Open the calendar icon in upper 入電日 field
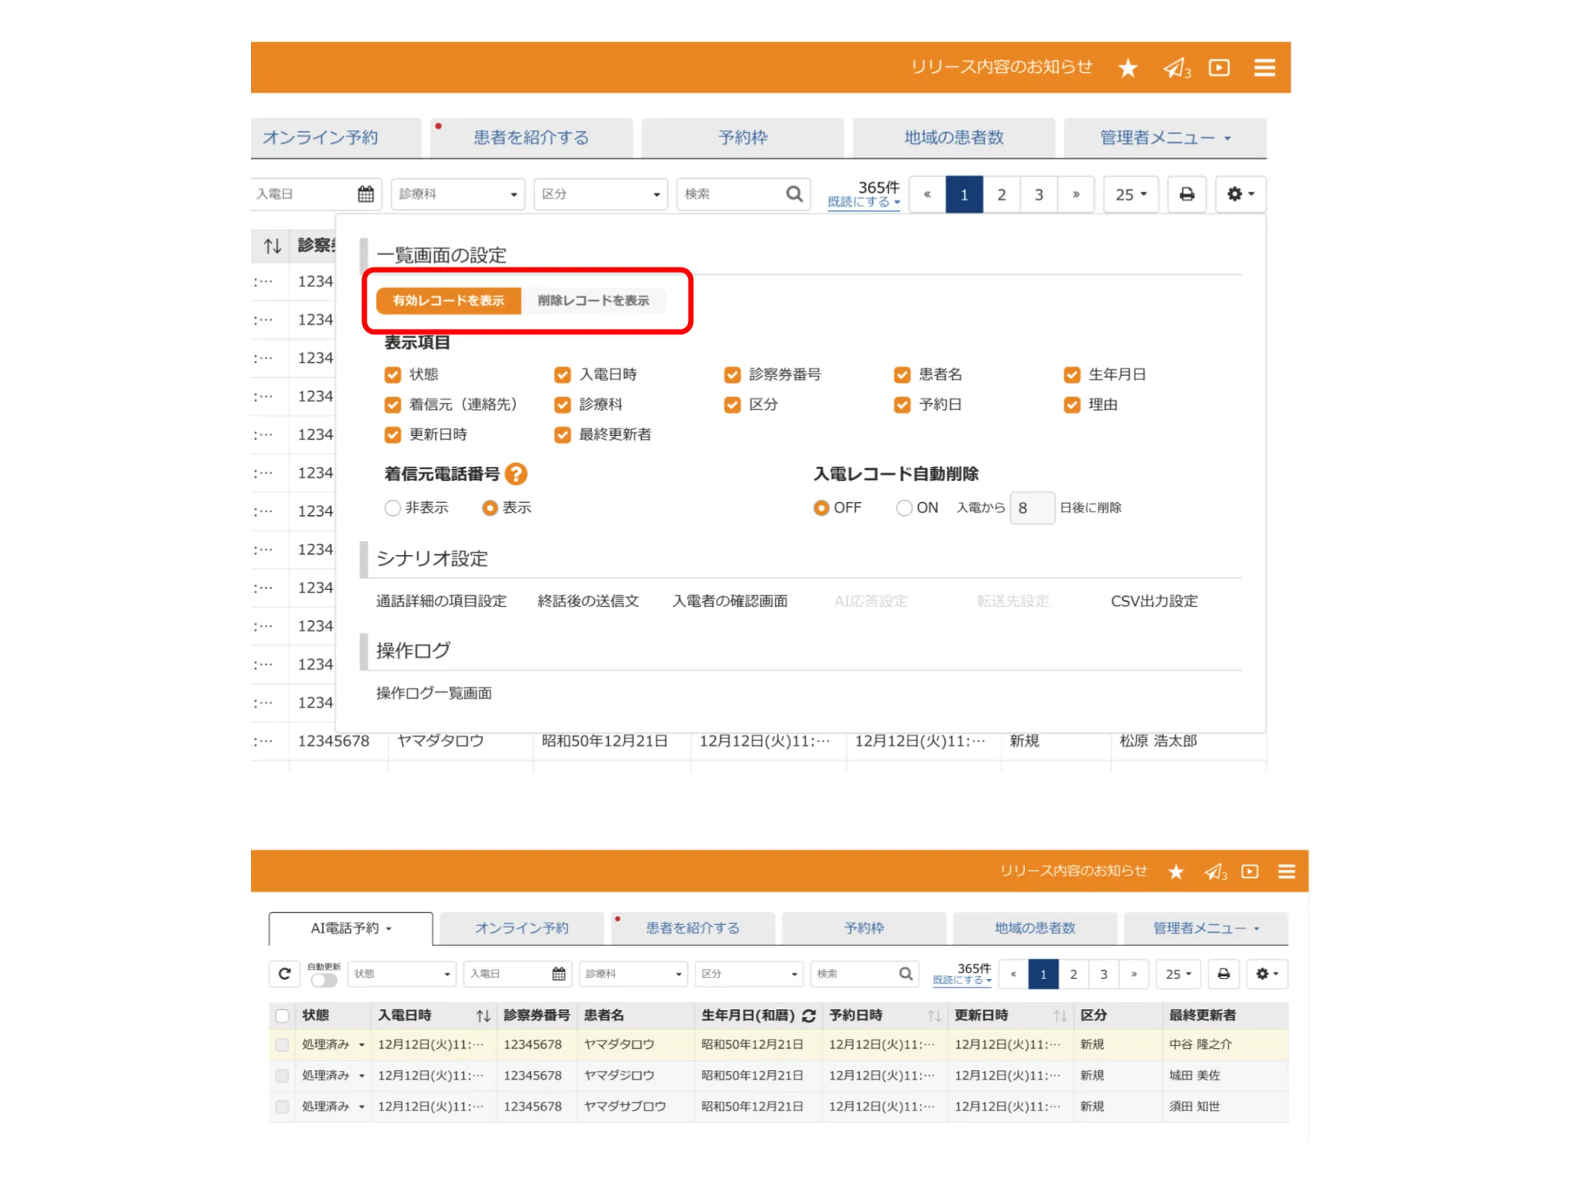The width and height of the screenshot is (1586, 1189). 366,194
